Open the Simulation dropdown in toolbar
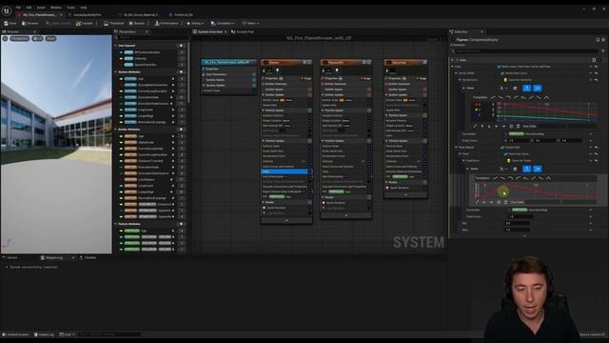Viewport: 609px width, 343px height. pyautogui.click(x=223, y=23)
